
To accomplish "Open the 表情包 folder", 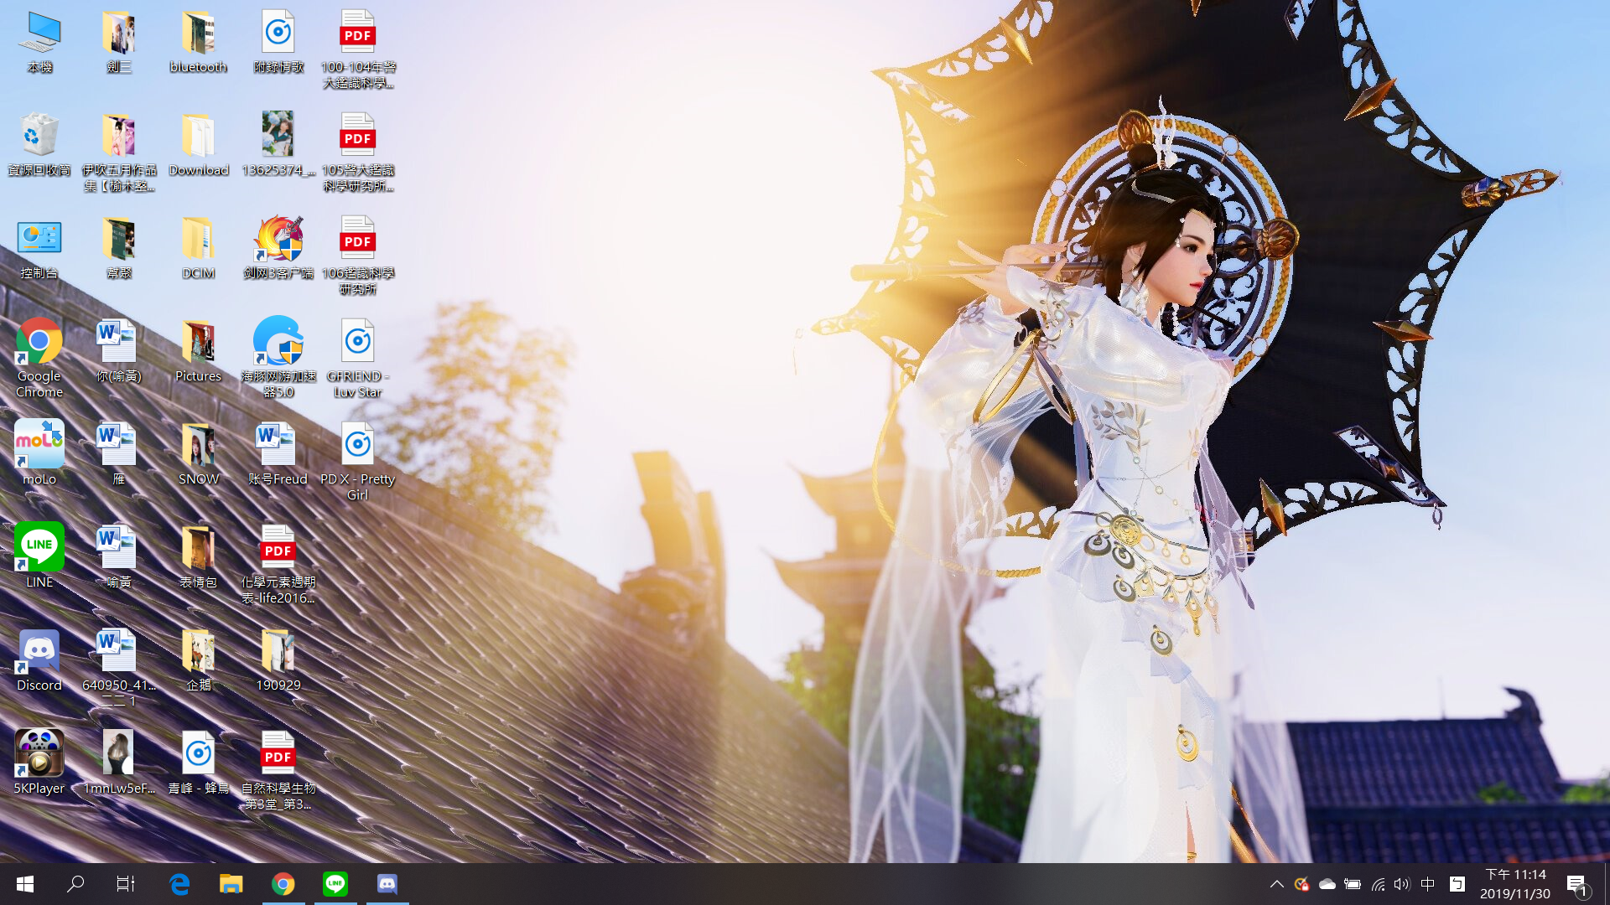I will (x=199, y=557).
